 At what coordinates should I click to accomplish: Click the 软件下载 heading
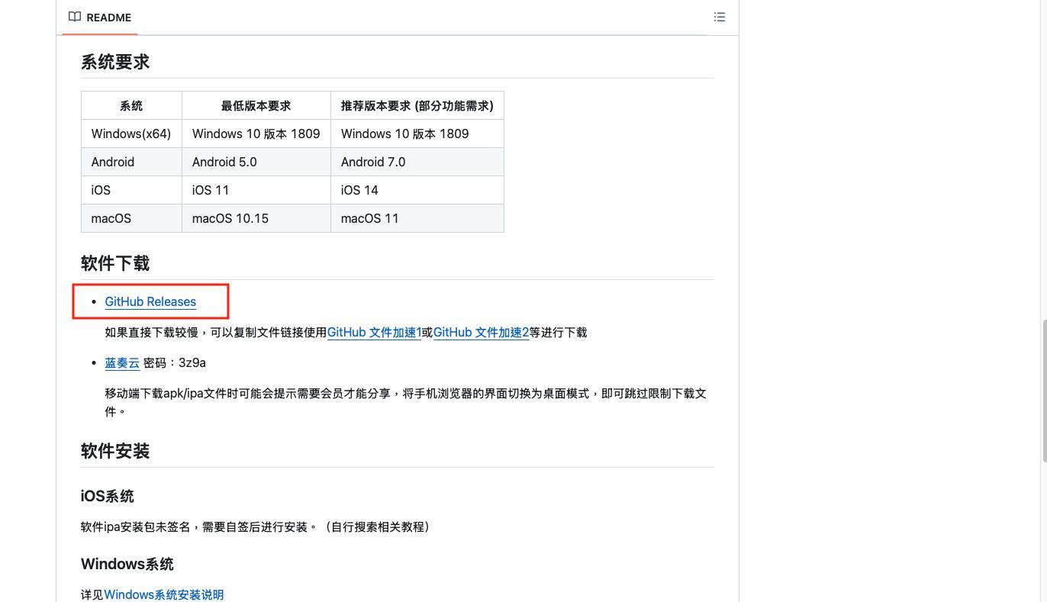coord(115,263)
